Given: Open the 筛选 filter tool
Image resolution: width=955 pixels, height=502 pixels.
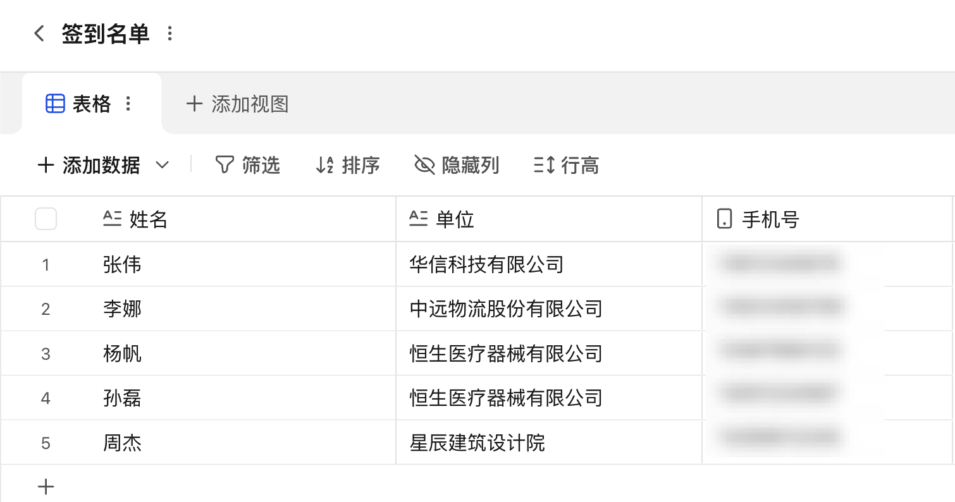Looking at the screenshot, I should (247, 166).
